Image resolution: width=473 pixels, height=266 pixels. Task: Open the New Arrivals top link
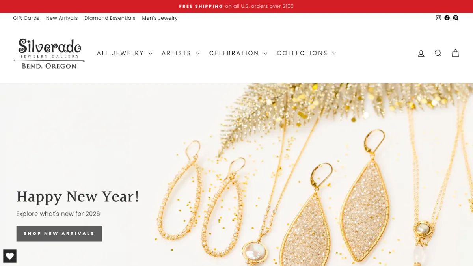62,18
